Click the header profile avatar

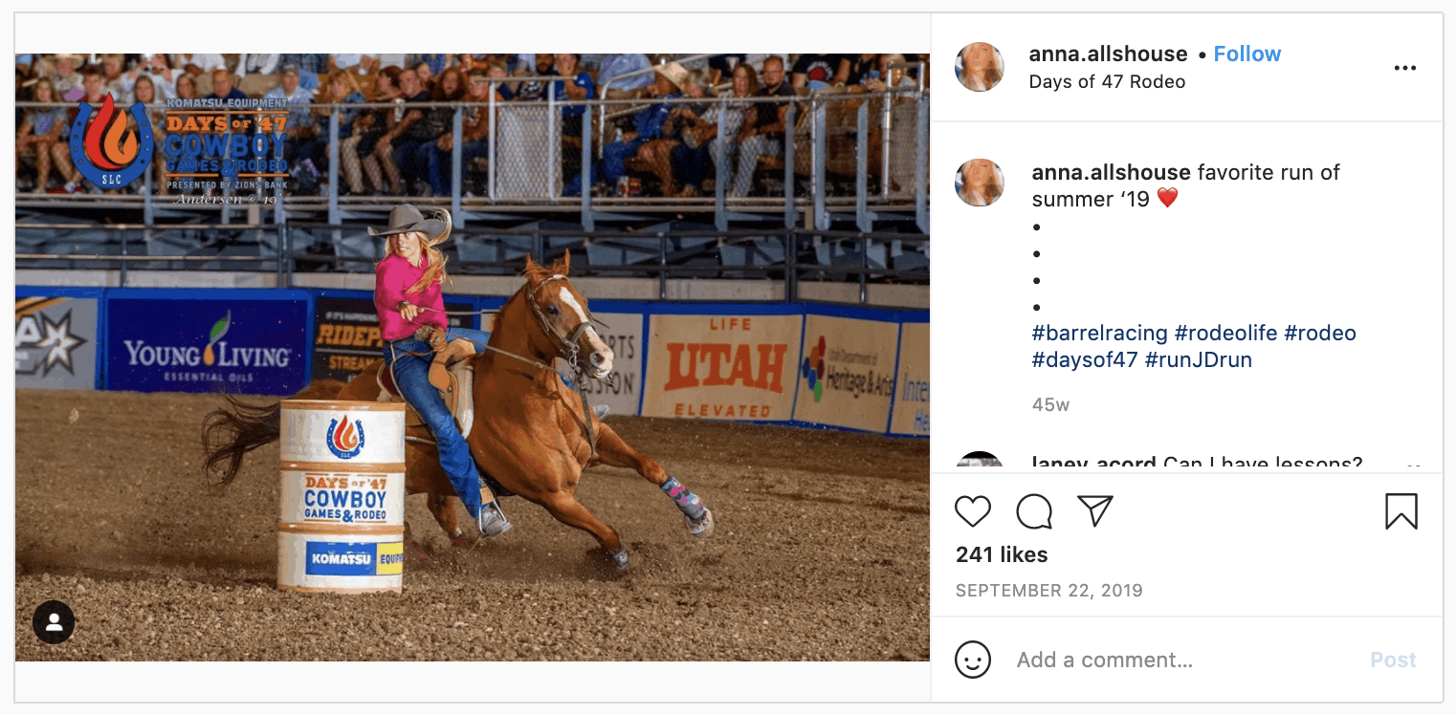click(x=980, y=67)
